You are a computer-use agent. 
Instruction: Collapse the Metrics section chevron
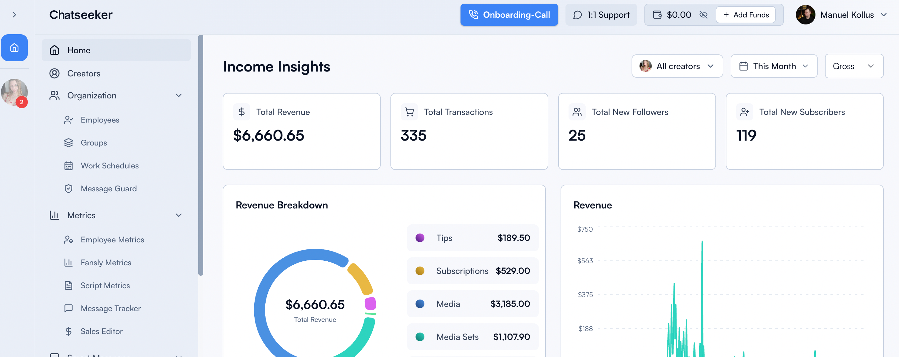[x=179, y=215]
